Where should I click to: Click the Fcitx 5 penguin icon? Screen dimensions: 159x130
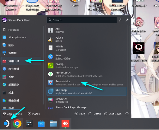51,39
